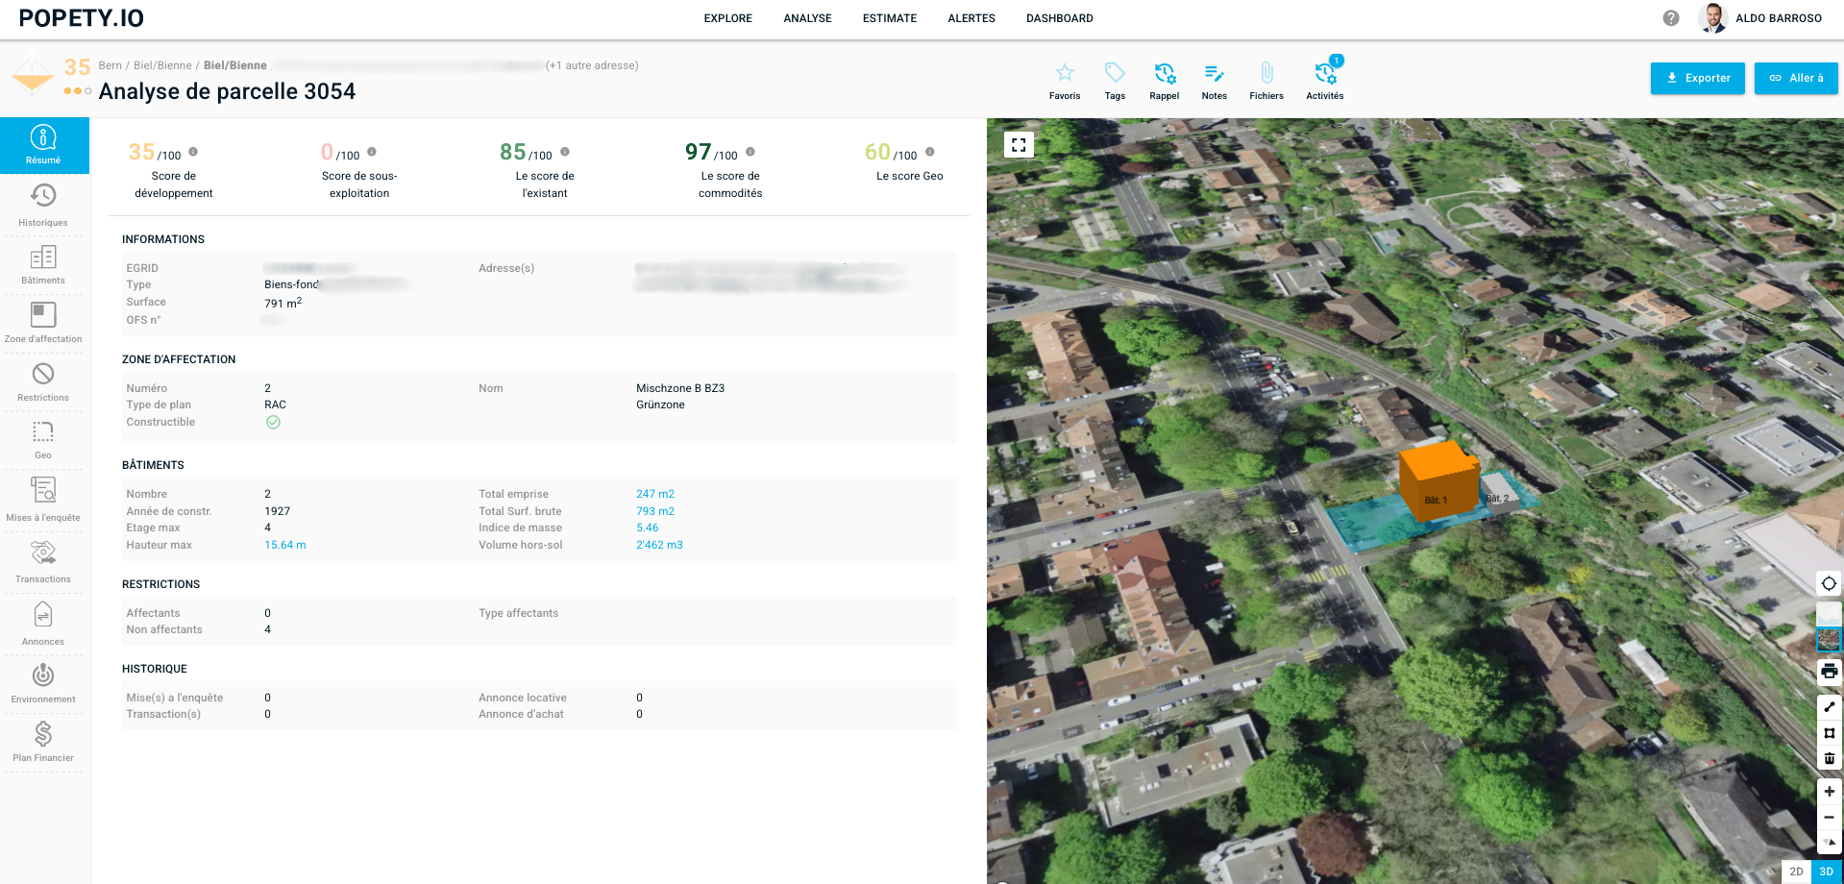Go to the ESTIMATE menu
This screenshot has width=1844, height=884.
click(889, 18)
